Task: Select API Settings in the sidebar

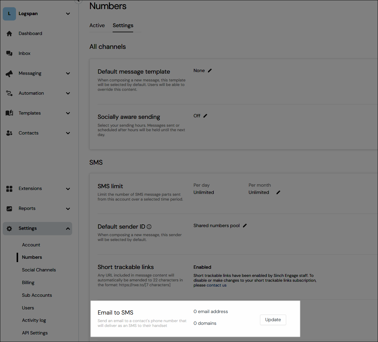Action: coord(35,333)
